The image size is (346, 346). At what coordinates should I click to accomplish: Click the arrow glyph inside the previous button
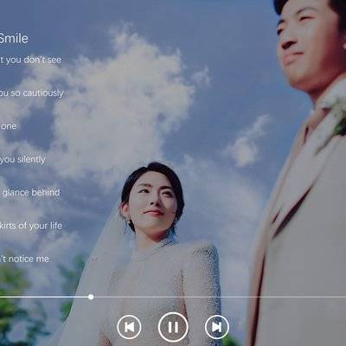129,327
